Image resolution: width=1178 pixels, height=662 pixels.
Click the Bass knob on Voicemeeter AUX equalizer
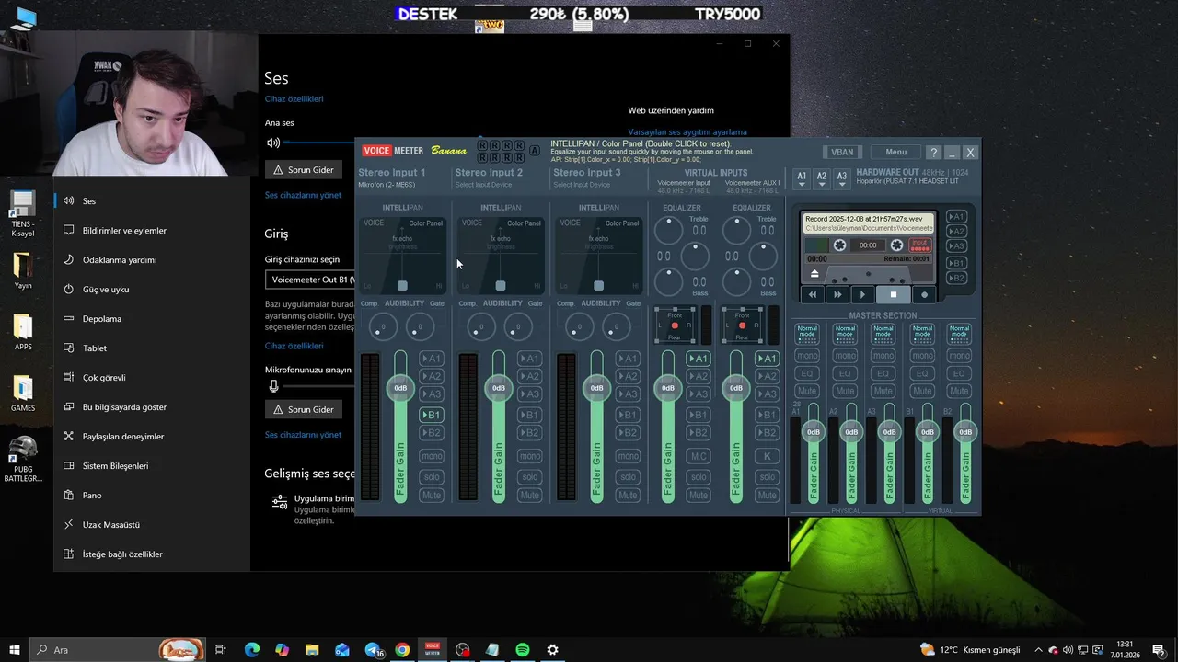click(x=736, y=281)
